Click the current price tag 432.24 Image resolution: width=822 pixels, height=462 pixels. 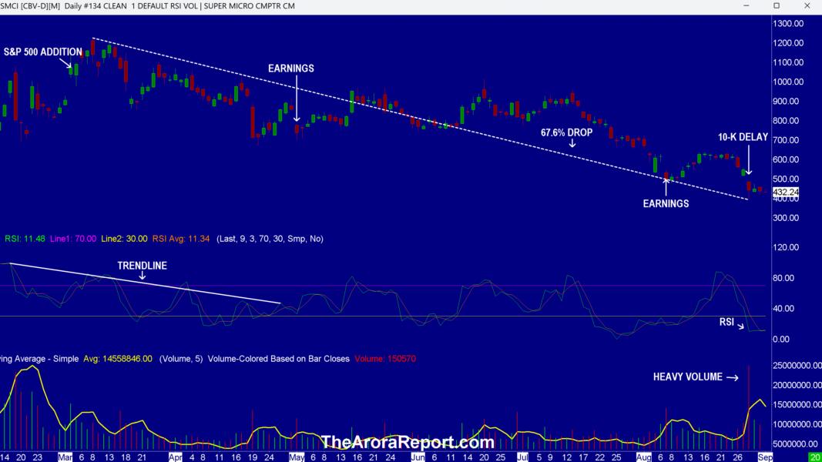click(785, 192)
